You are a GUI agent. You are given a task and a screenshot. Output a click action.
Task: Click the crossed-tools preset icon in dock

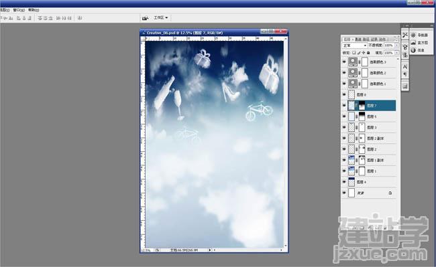tap(405, 35)
